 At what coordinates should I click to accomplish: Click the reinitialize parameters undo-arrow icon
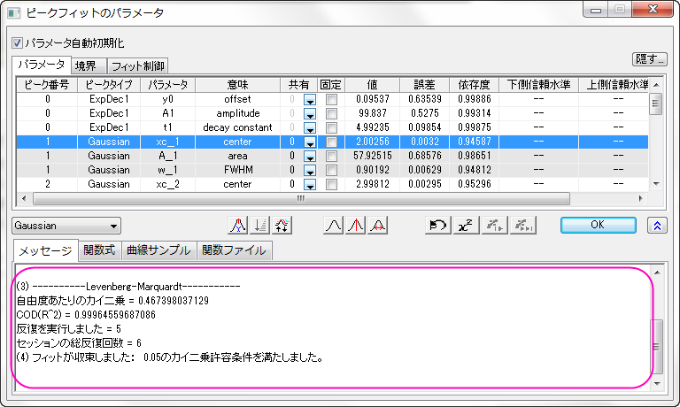tap(438, 226)
